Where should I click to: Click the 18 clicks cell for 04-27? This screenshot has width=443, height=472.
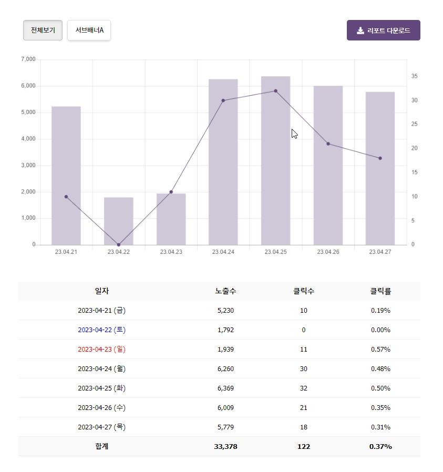coord(304,427)
